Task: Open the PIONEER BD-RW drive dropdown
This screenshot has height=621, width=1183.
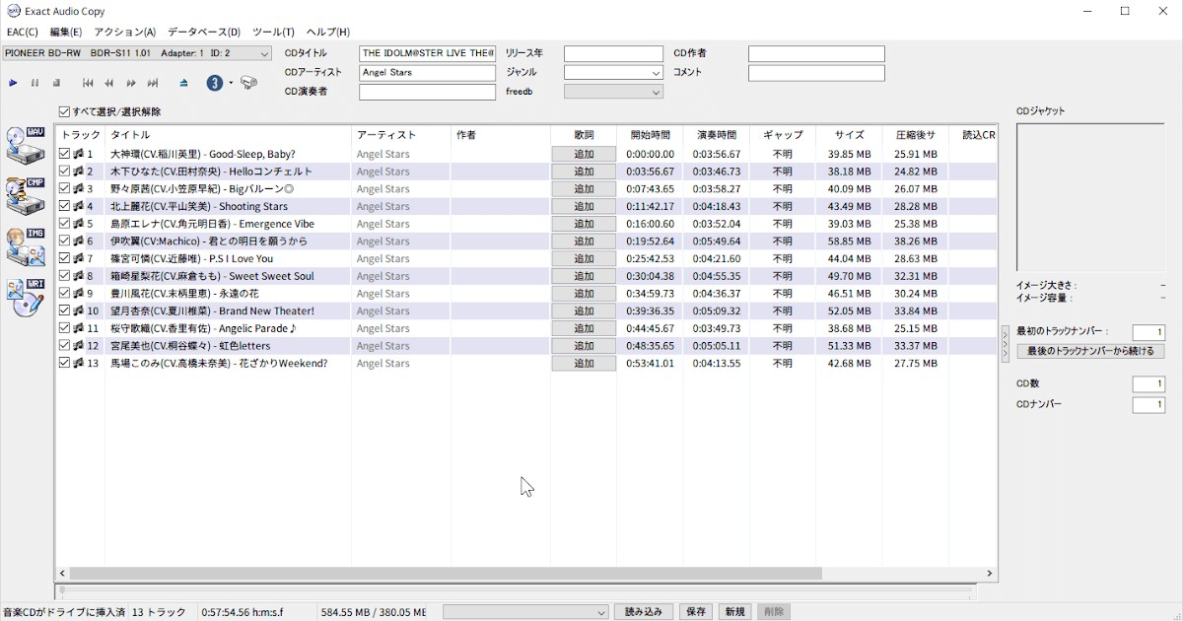Action: tap(137, 53)
